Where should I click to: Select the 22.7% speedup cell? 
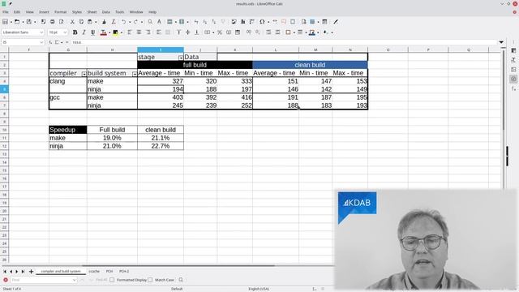point(161,146)
